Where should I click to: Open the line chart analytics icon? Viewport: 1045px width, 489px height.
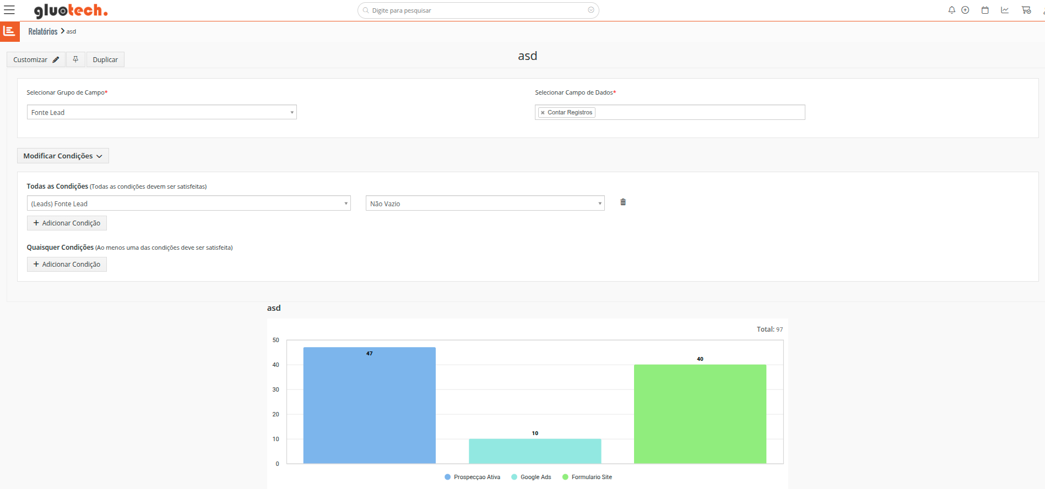pyautogui.click(x=1005, y=10)
